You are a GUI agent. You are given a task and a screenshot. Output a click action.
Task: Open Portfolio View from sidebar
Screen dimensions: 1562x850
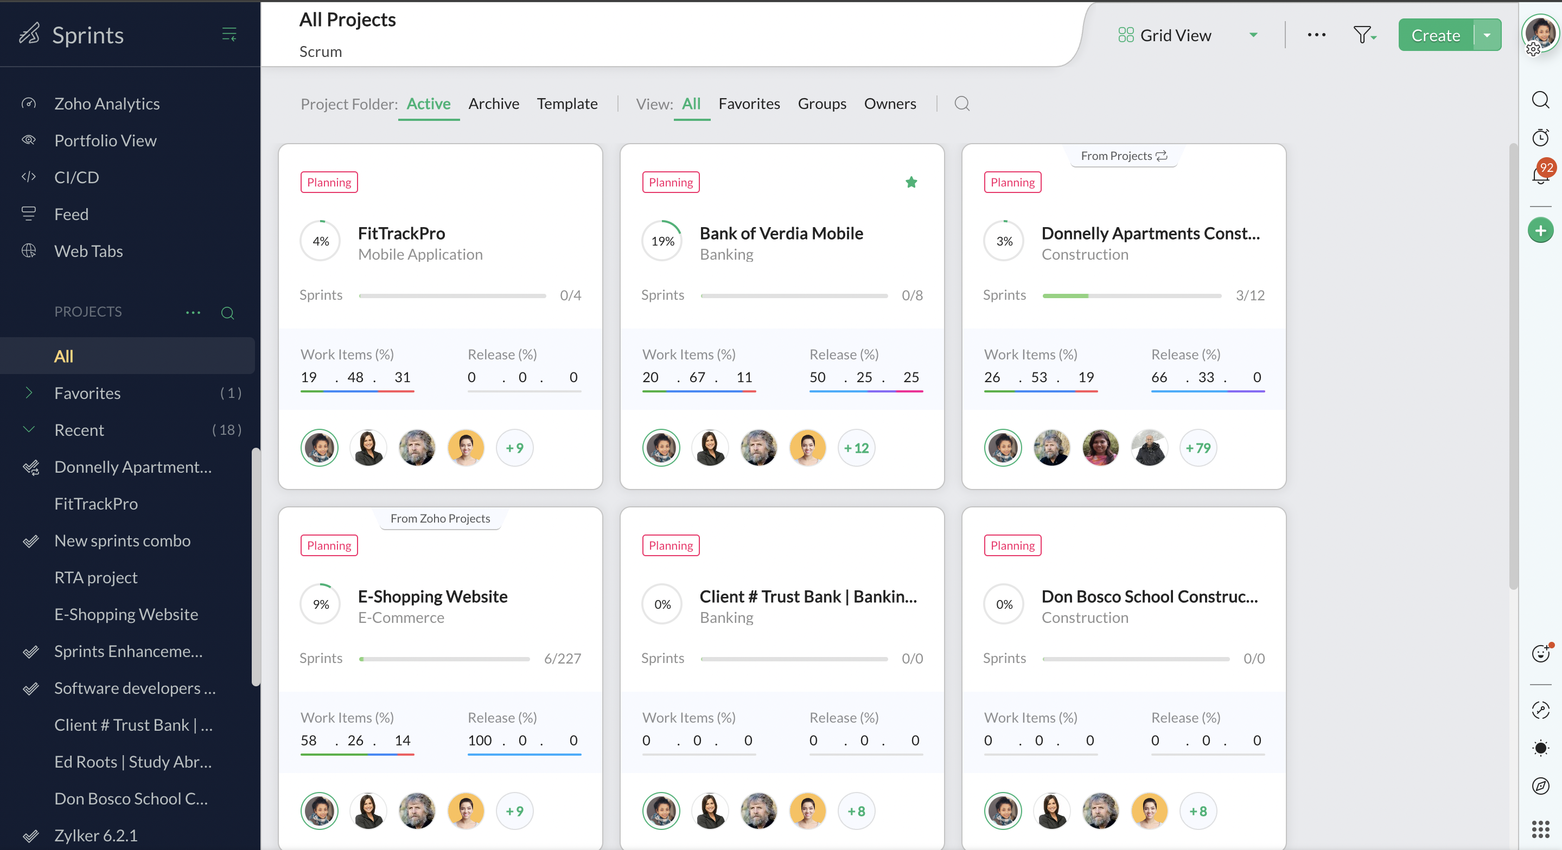pyautogui.click(x=105, y=140)
